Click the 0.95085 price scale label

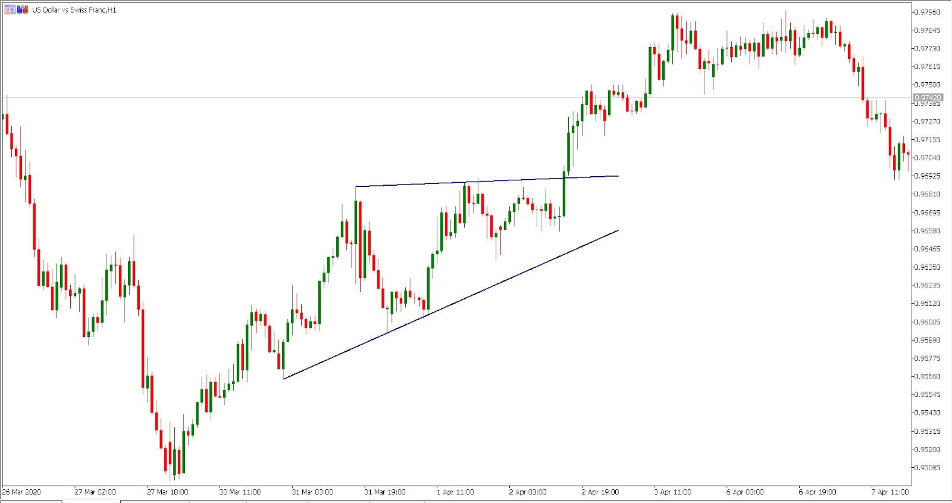pyautogui.click(x=928, y=467)
